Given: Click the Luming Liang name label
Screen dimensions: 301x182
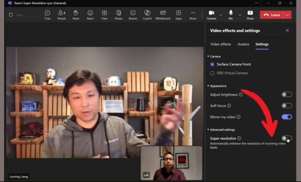Looking at the screenshot, I should [19, 177].
